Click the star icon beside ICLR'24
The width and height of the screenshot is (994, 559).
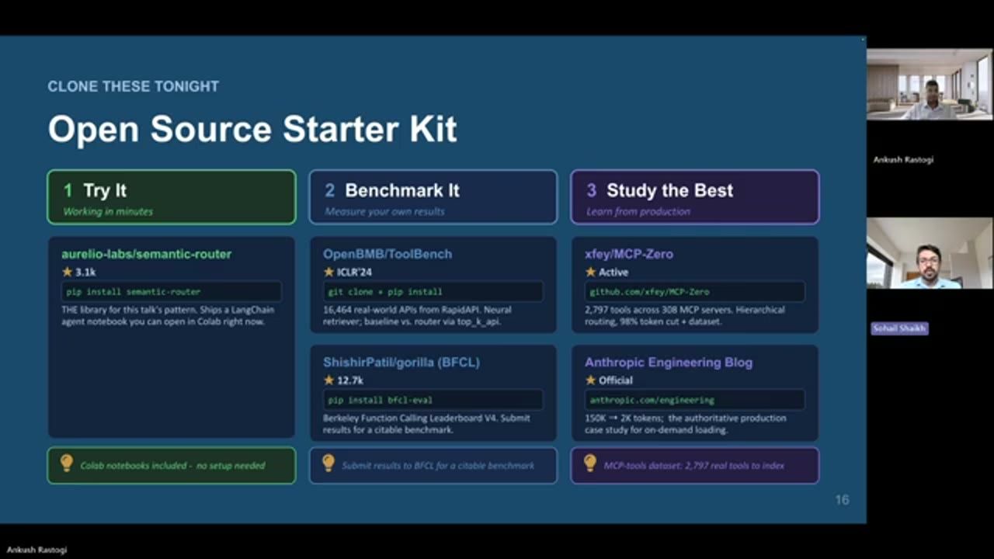pyautogui.click(x=329, y=272)
